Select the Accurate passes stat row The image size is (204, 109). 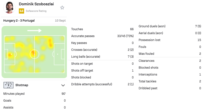(x=102, y=36)
